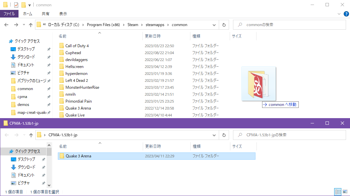Open the 共有 ribbon tab
This screenshot has width=350, height=196.
point(45,14)
